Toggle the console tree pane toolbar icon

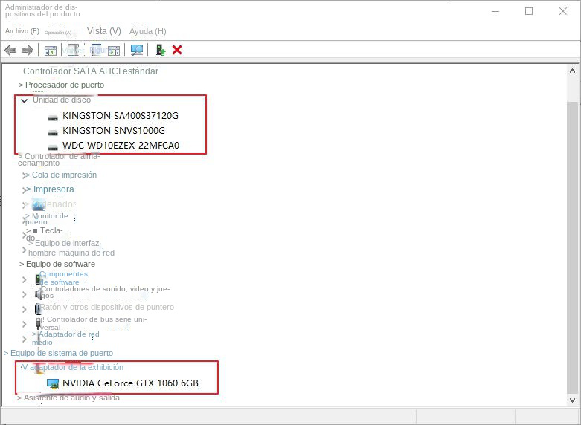tap(50, 51)
